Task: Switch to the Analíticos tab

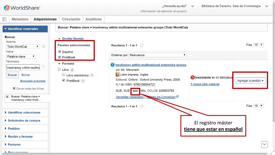Action: tap(93, 19)
